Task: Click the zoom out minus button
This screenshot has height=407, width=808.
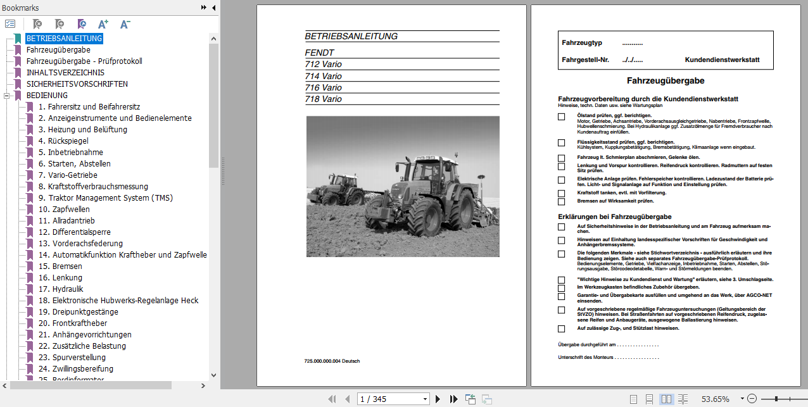Action: pos(752,399)
